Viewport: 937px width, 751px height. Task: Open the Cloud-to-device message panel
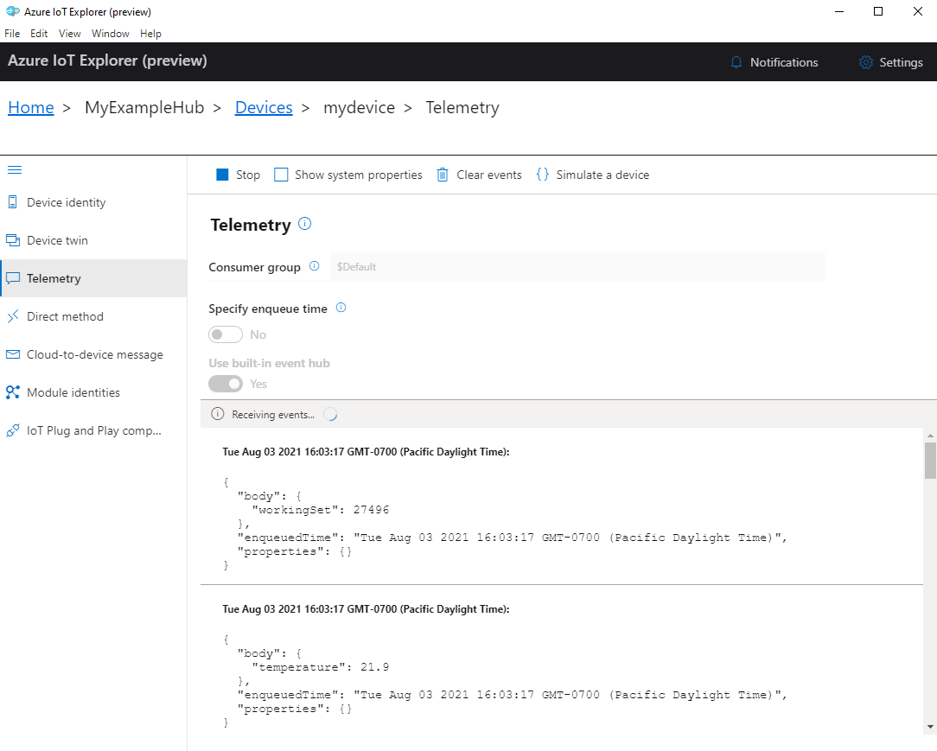(95, 354)
